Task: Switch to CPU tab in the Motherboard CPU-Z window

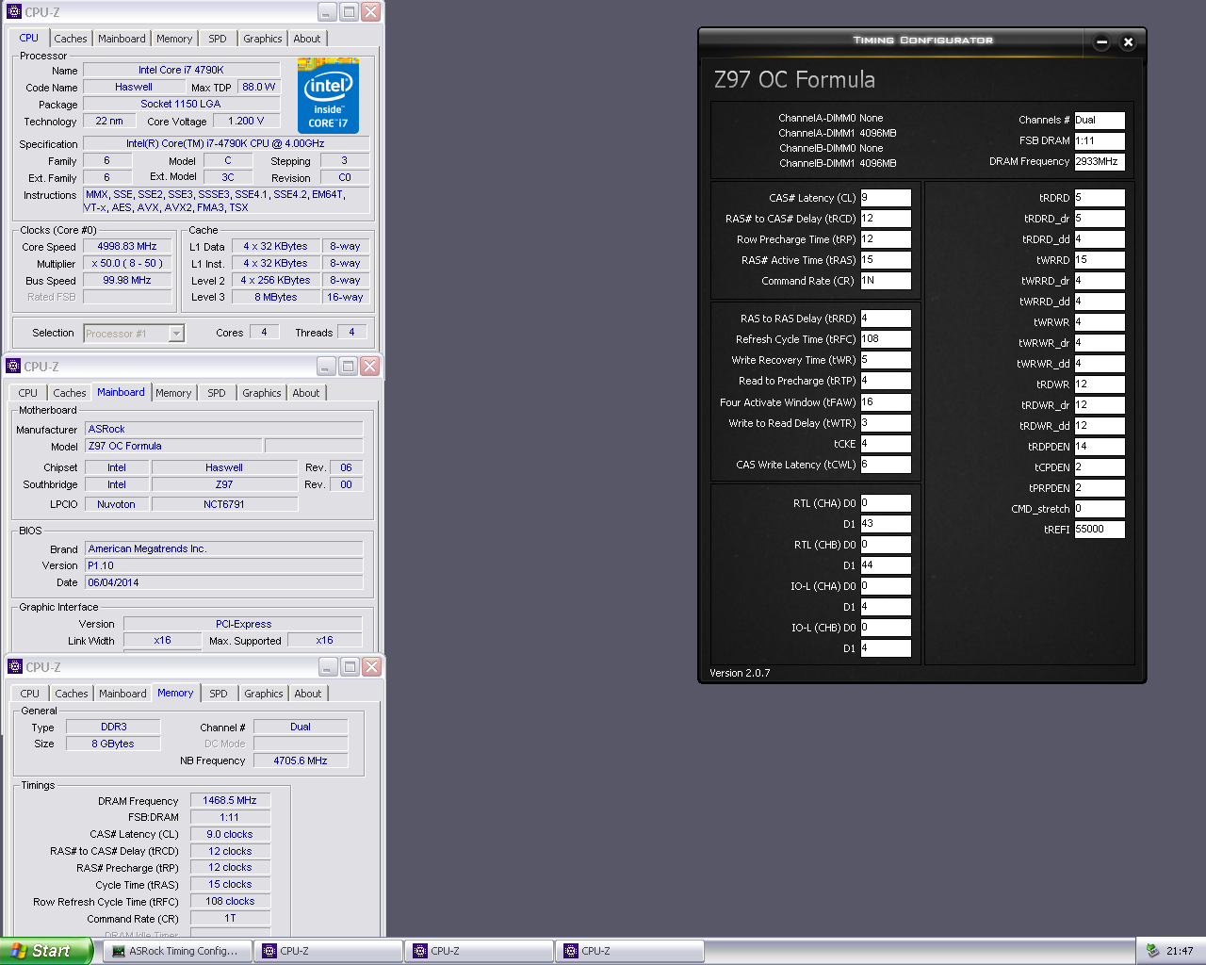Action: coord(28,393)
